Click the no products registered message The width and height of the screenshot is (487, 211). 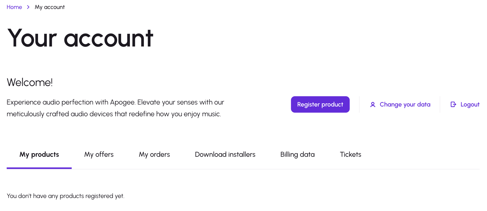[x=66, y=196]
